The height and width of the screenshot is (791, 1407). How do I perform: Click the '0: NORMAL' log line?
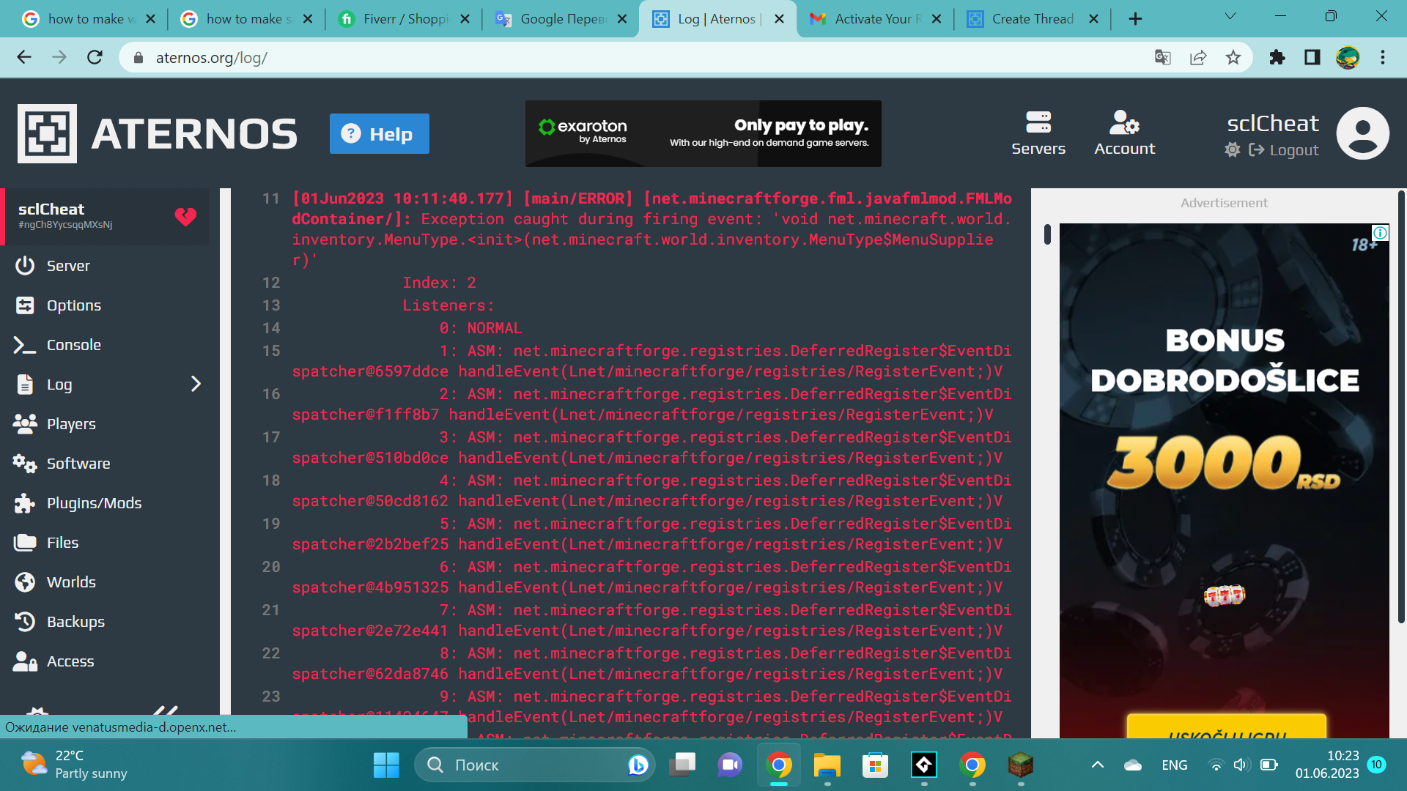tap(481, 328)
